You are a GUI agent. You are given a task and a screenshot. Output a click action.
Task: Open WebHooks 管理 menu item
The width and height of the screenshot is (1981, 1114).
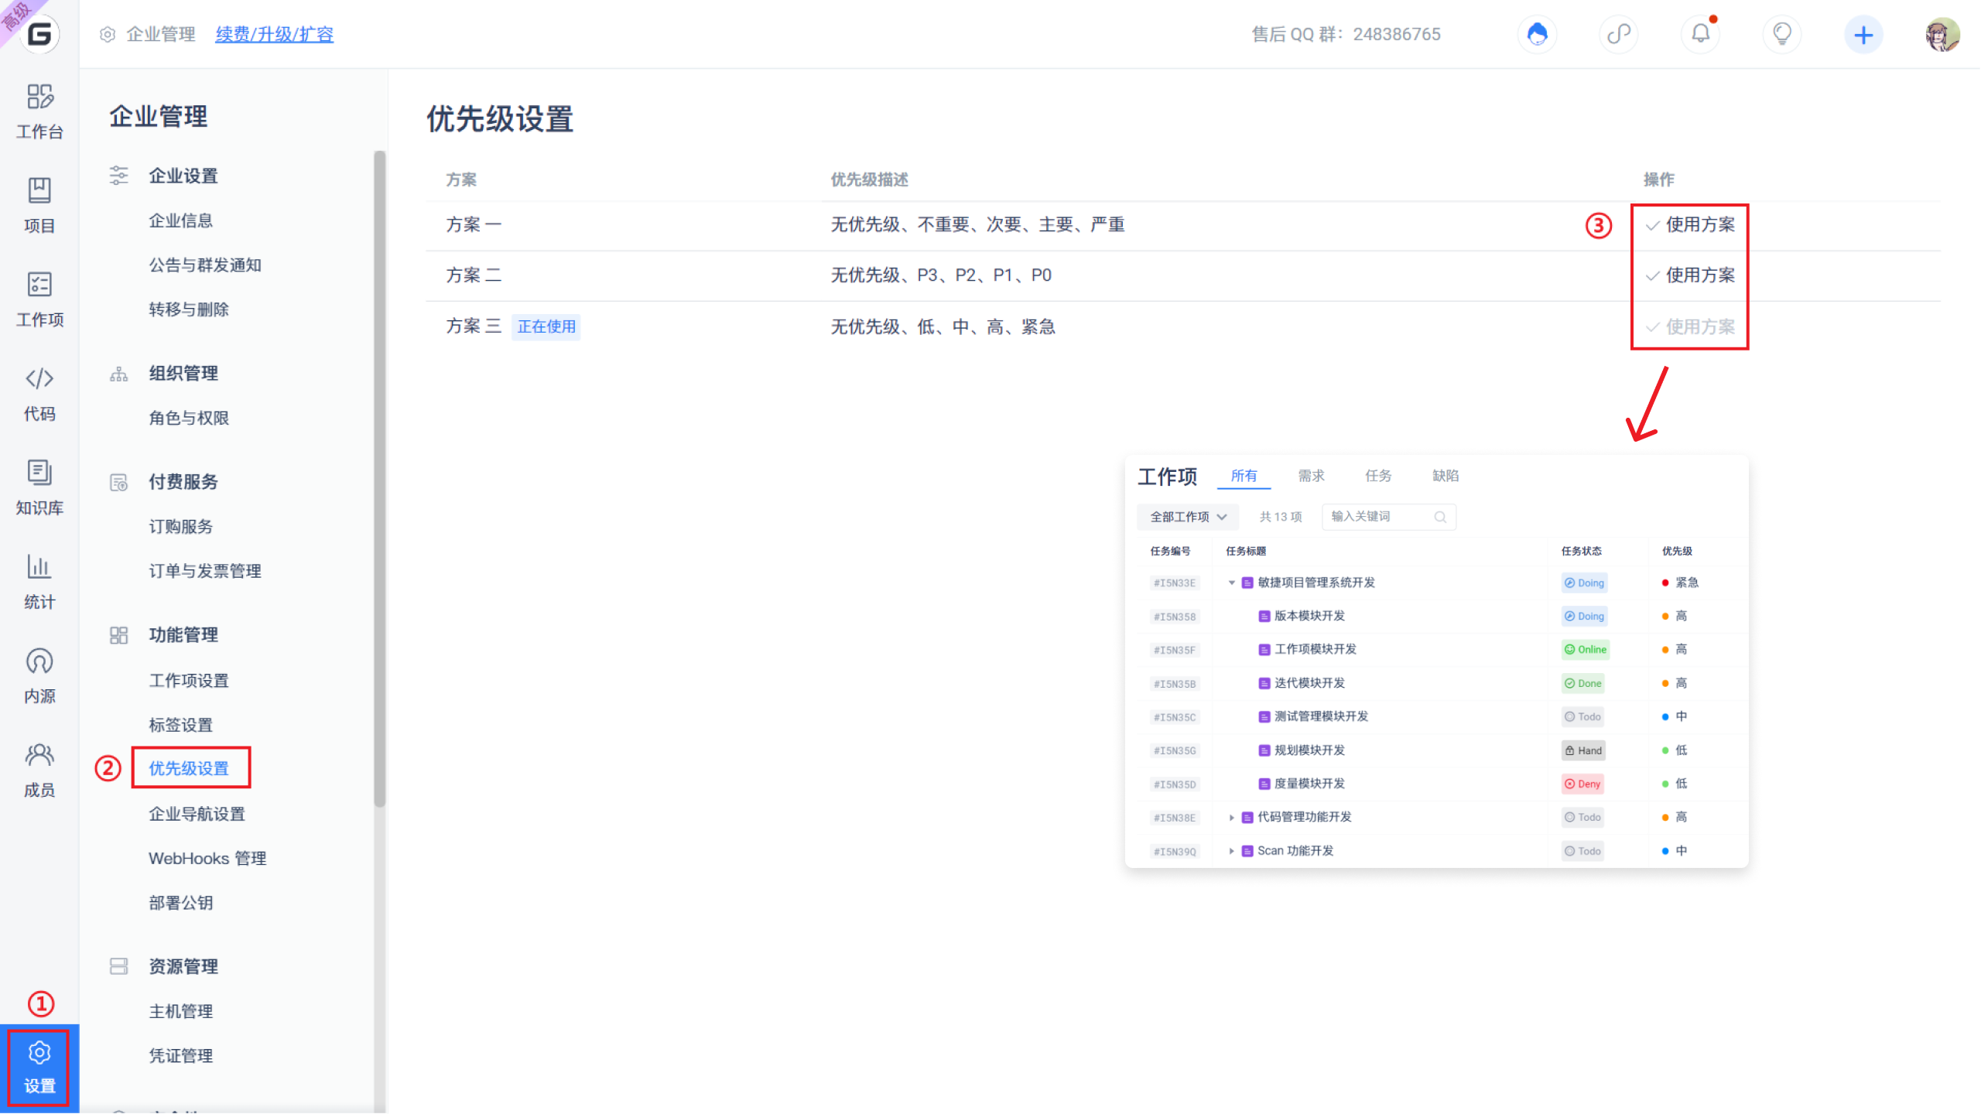[207, 859]
